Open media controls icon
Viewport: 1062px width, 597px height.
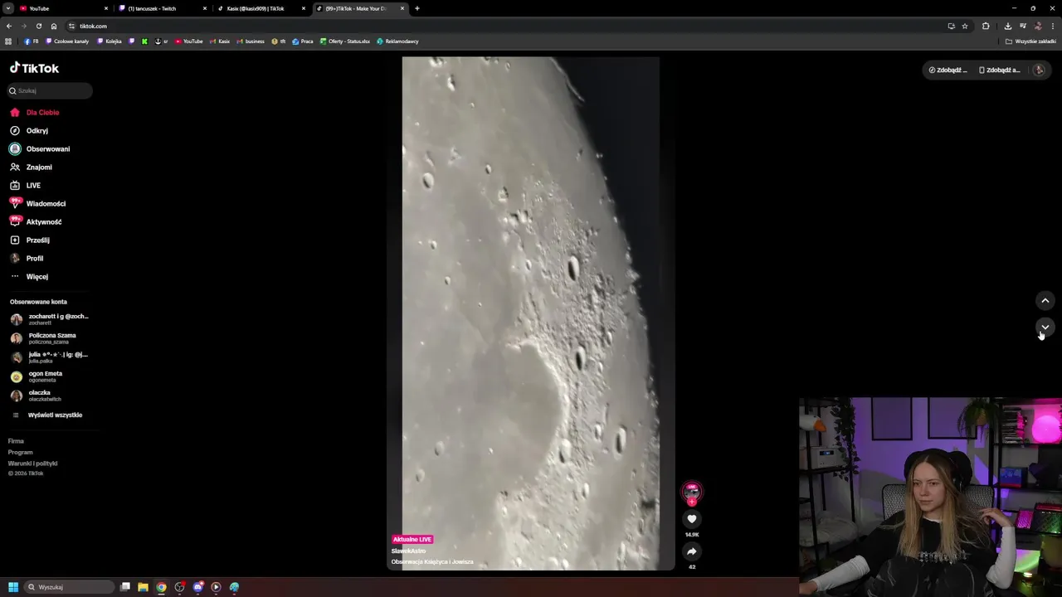(1022, 26)
